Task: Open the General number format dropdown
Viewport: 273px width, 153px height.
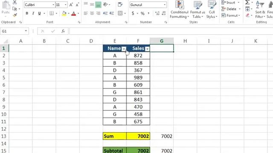Action: (165, 5)
